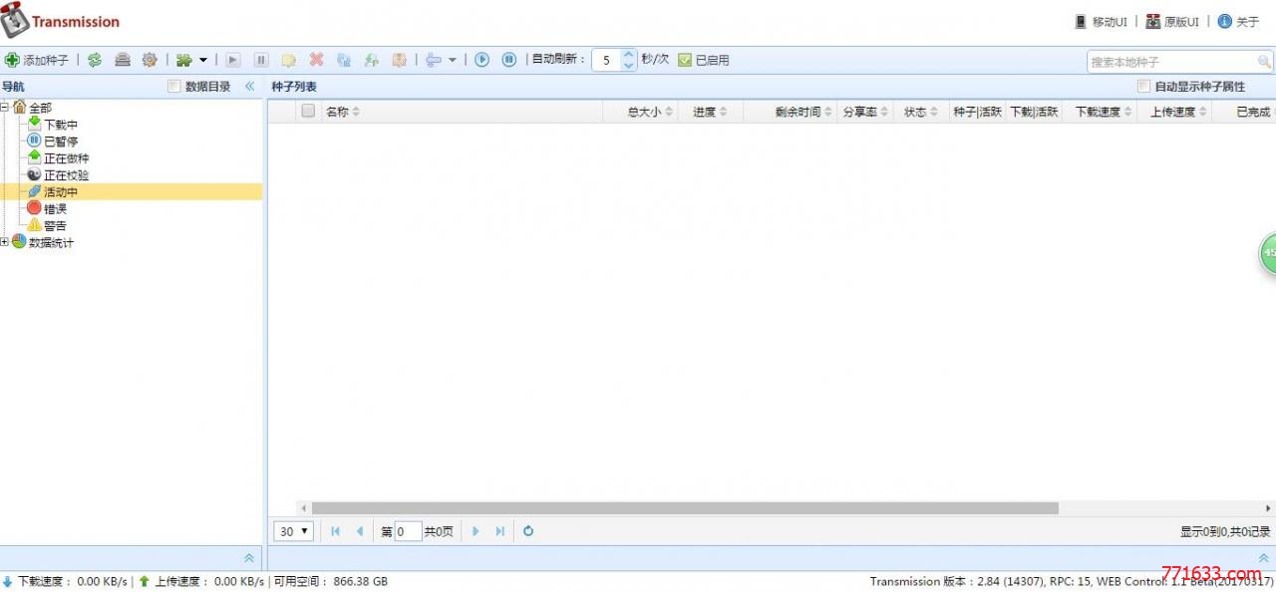
Task: Click the red X remove torrent icon
Action: click(316, 60)
